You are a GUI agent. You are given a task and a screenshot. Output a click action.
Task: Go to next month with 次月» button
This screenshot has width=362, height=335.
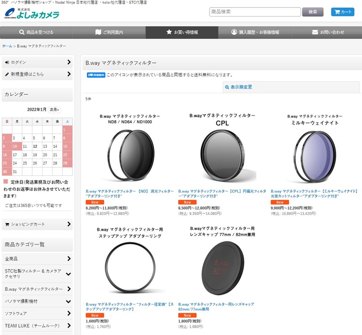[x=54, y=110]
